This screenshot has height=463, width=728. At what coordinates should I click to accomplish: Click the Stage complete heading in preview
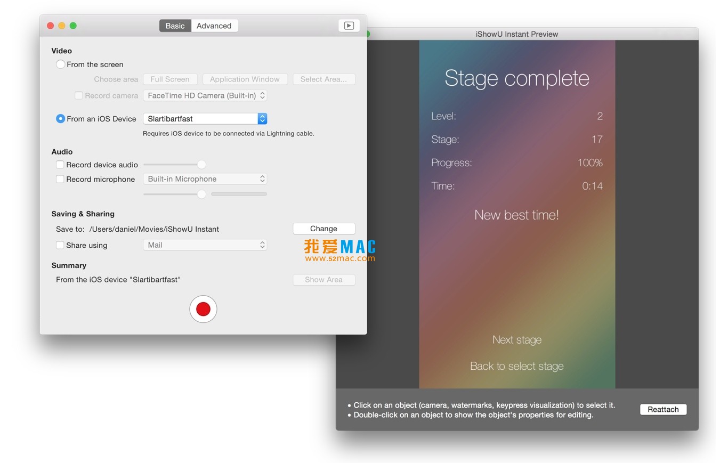click(x=517, y=78)
